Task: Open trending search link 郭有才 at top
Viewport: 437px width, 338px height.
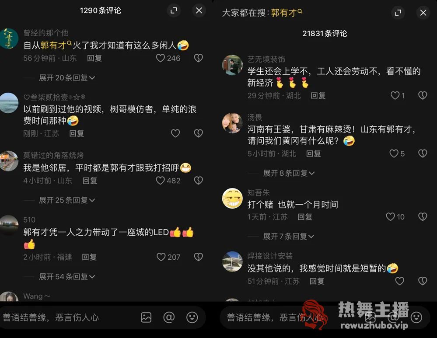Action: (287, 13)
